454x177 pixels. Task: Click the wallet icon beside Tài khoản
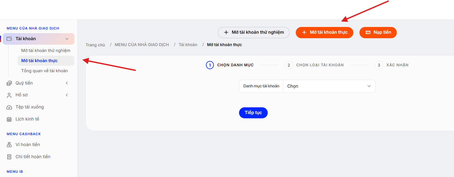click(9, 39)
